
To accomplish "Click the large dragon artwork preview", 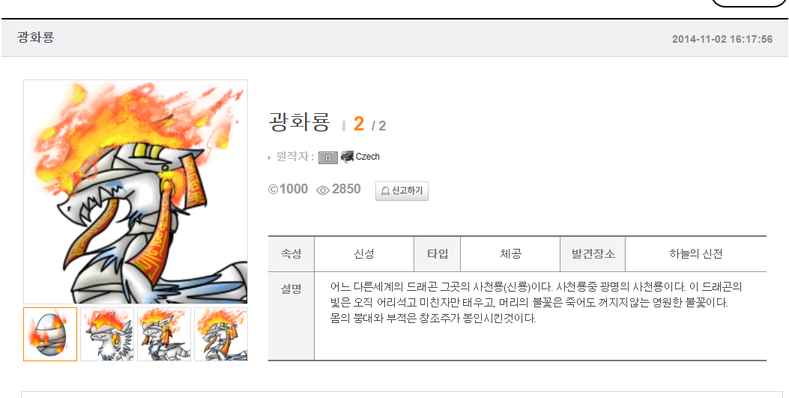I will [x=136, y=192].
